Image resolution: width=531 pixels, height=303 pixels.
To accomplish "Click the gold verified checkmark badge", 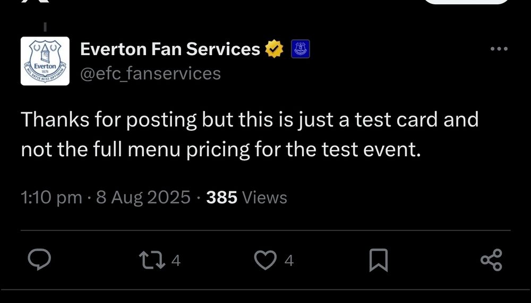I will point(274,49).
